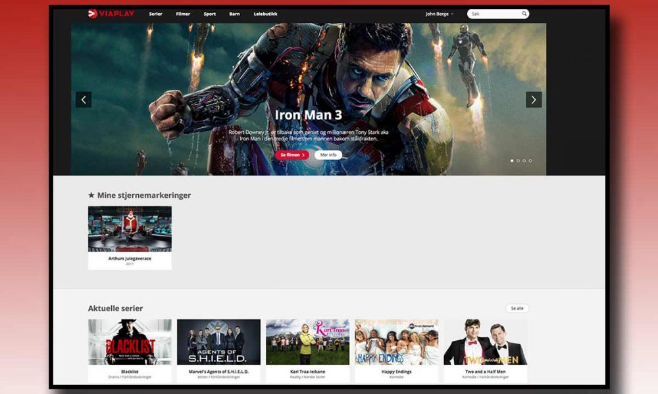Select the third carousel dot
The image size is (658, 394).
click(524, 161)
